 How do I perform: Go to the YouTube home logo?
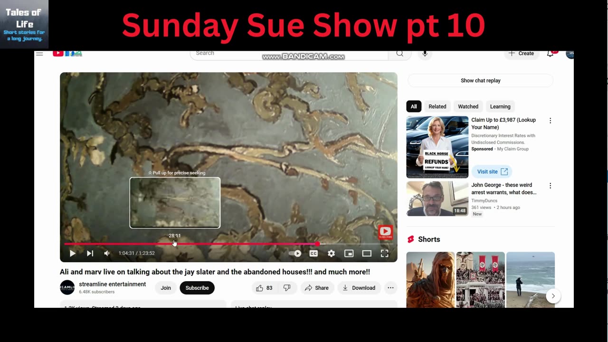(67, 53)
